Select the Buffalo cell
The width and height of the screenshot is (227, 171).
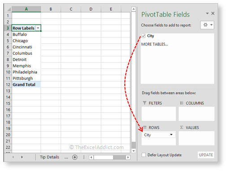pos(26,34)
